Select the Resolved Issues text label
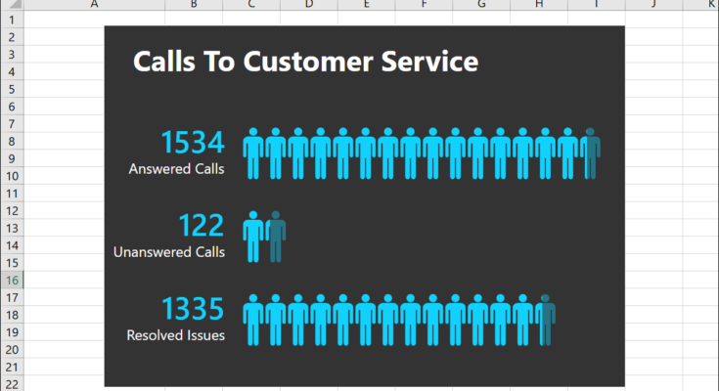This screenshot has height=391, width=719. 176,335
